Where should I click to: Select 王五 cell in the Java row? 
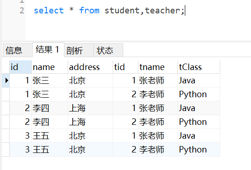[50, 136]
